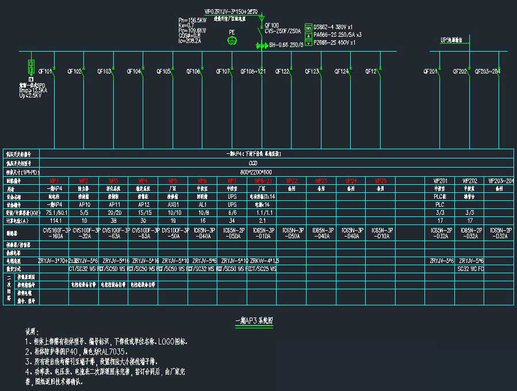Select the red WP1 circuit number
Image resolution: width=517 pixels, height=391 pixels.
pyautogui.click(x=54, y=181)
